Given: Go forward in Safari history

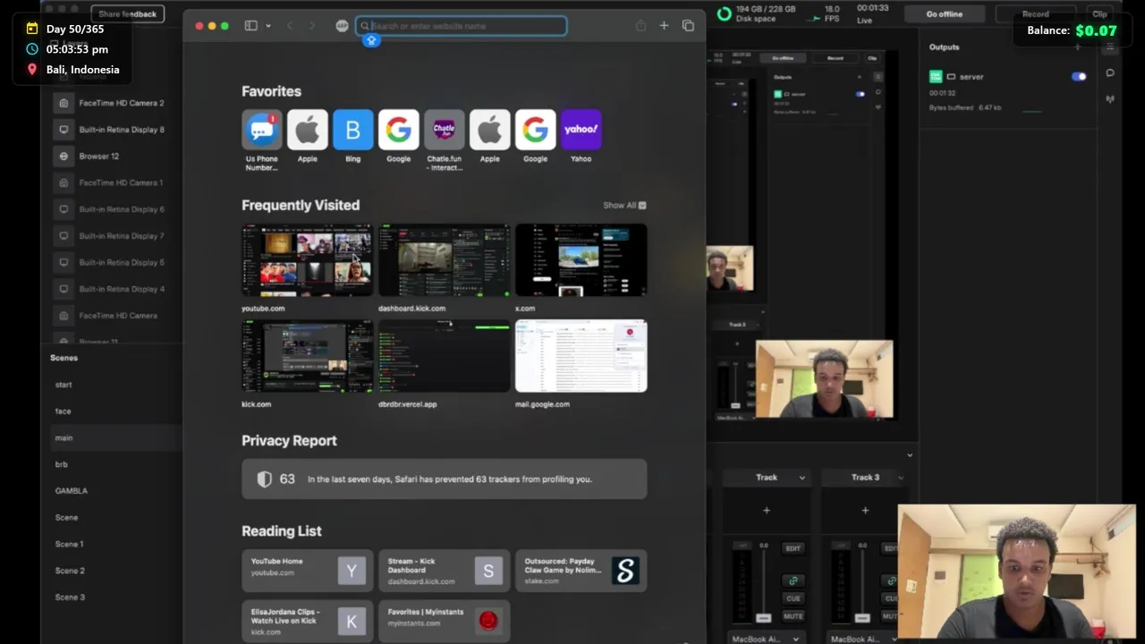Looking at the screenshot, I should pos(311,26).
